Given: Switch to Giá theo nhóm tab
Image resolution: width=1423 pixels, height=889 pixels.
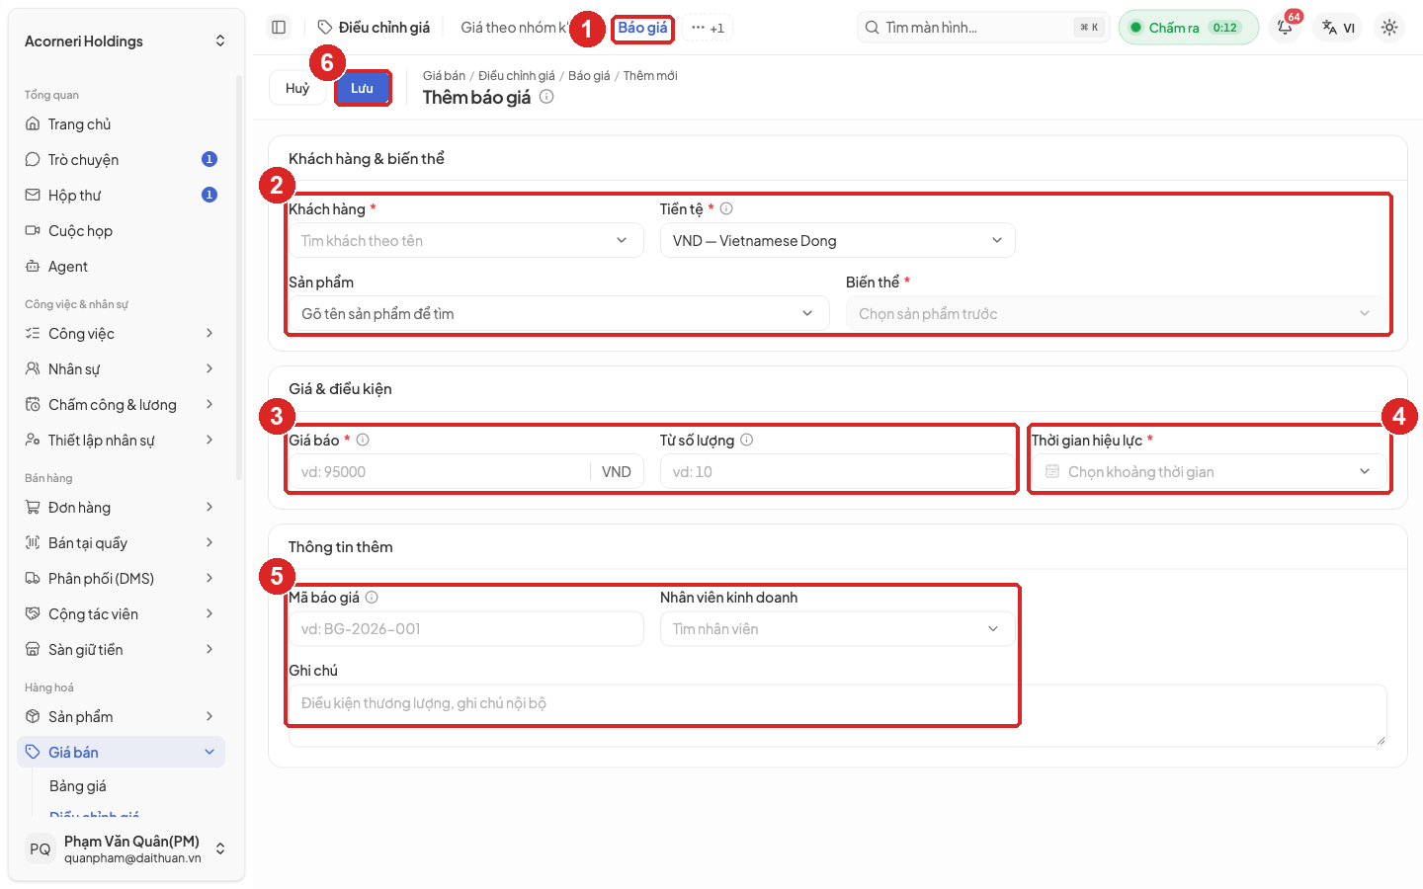Looking at the screenshot, I should click(x=513, y=28).
